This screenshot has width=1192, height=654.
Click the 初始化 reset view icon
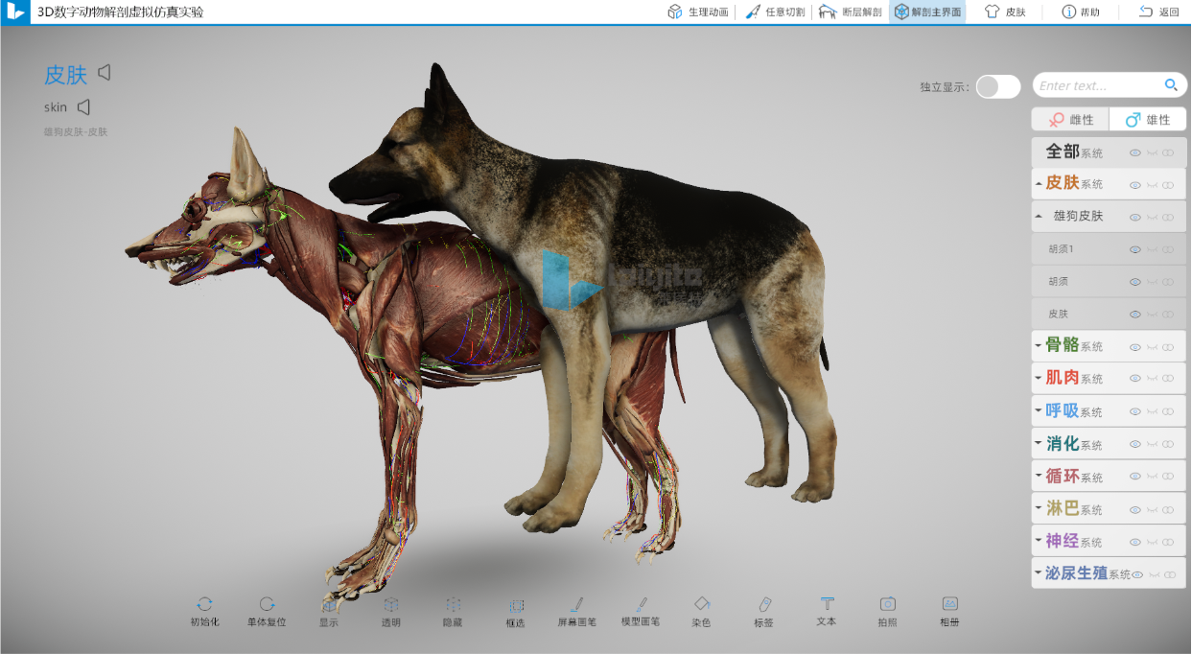tap(204, 605)
